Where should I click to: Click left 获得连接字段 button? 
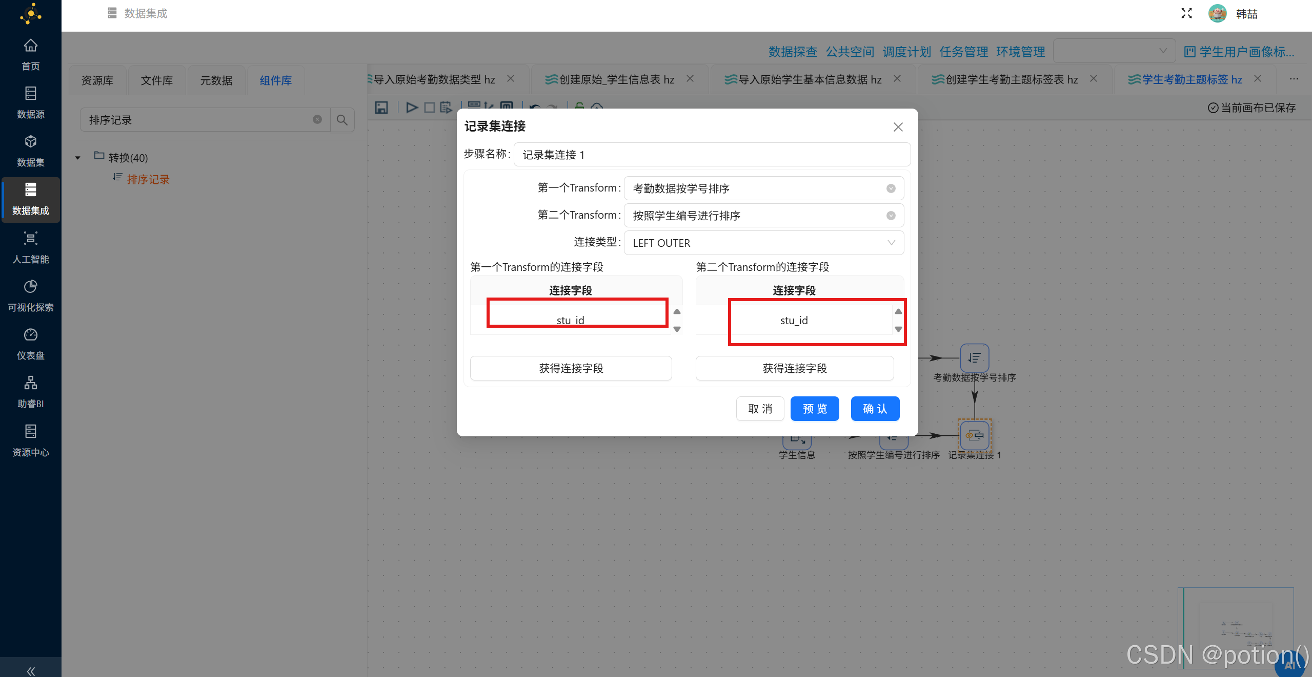tap(571, 368)
